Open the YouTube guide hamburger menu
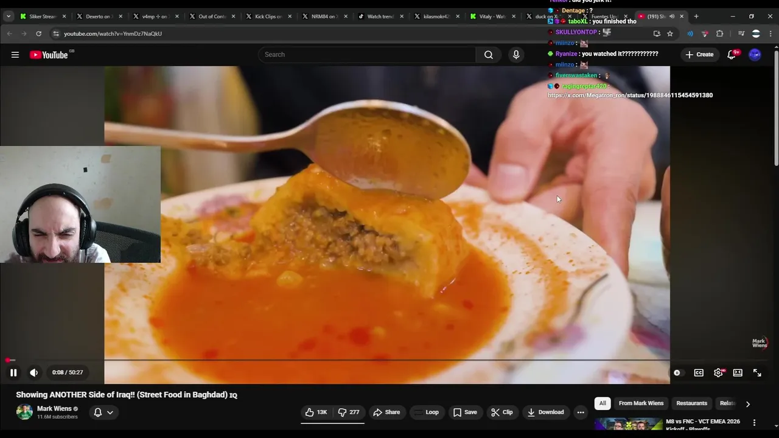Viewport: 779px width, 438px height. [15, 55]
